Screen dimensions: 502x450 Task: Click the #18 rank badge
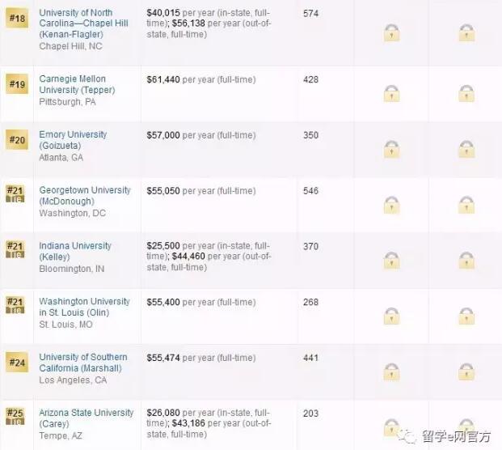[17, 19]
